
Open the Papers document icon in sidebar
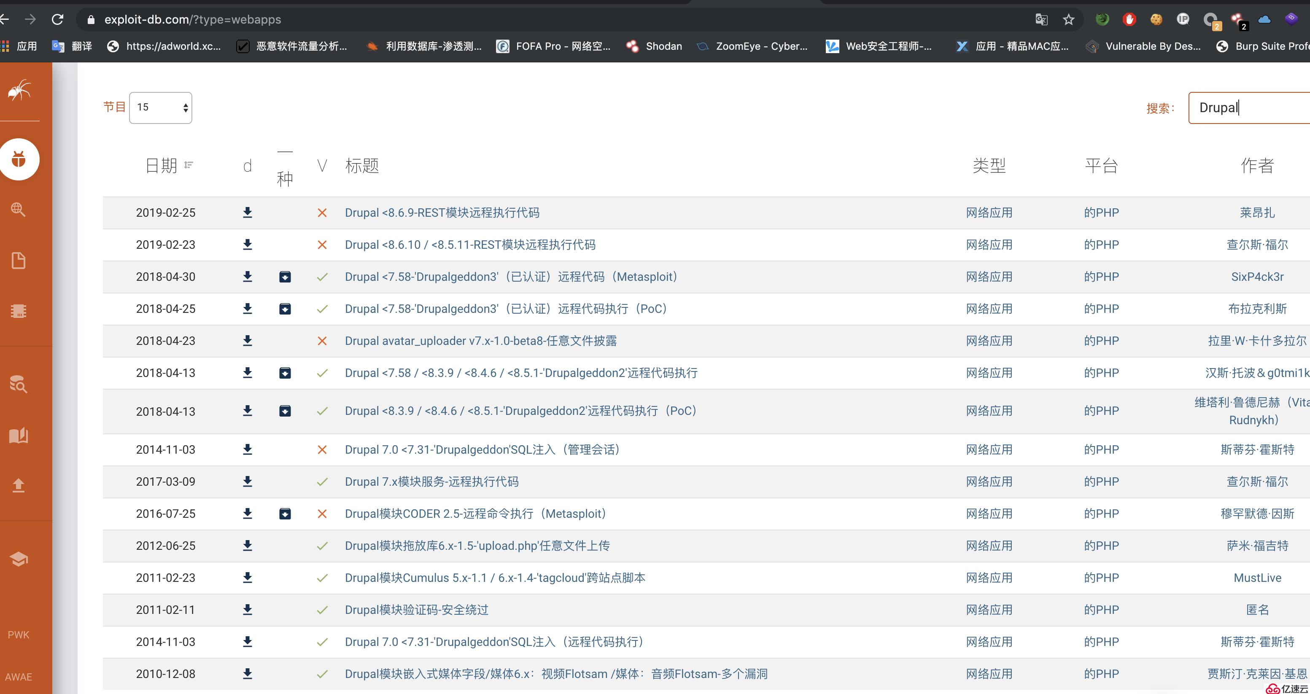point(18,260)
